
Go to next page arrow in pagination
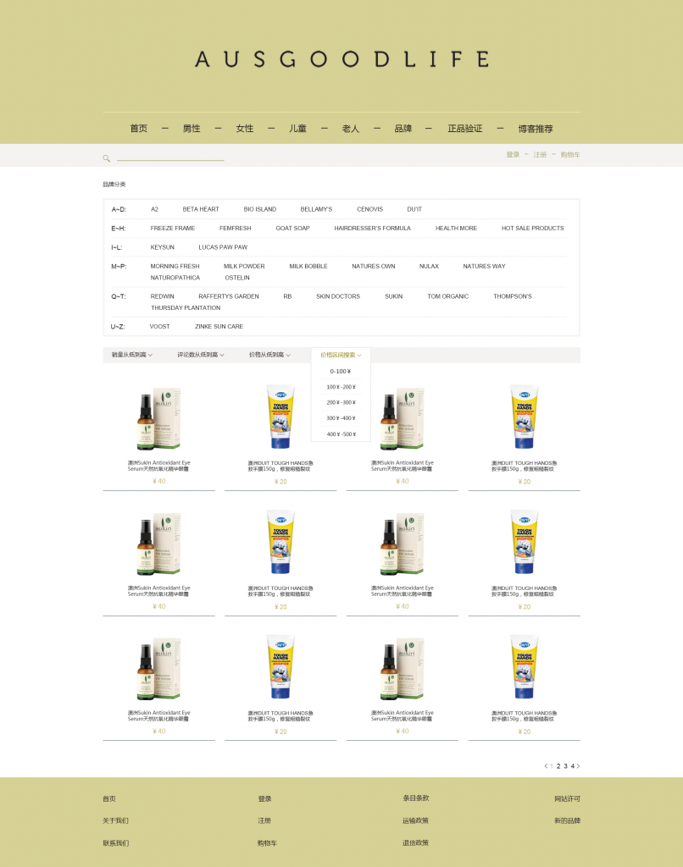[x=579, y=765]
